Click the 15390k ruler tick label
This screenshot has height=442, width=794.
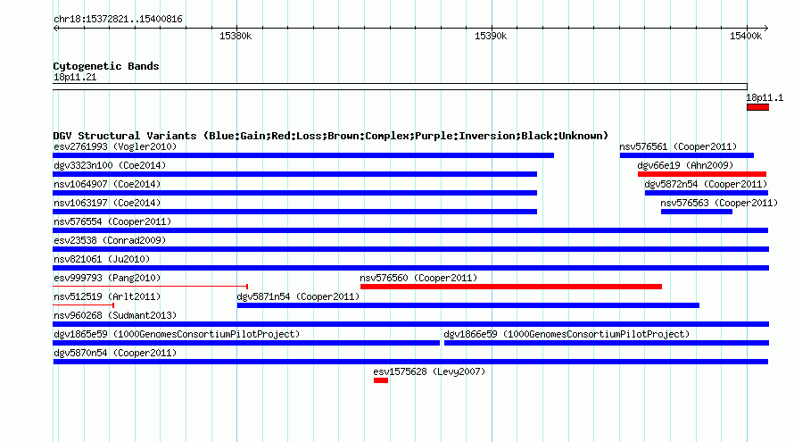click(491, 36)
